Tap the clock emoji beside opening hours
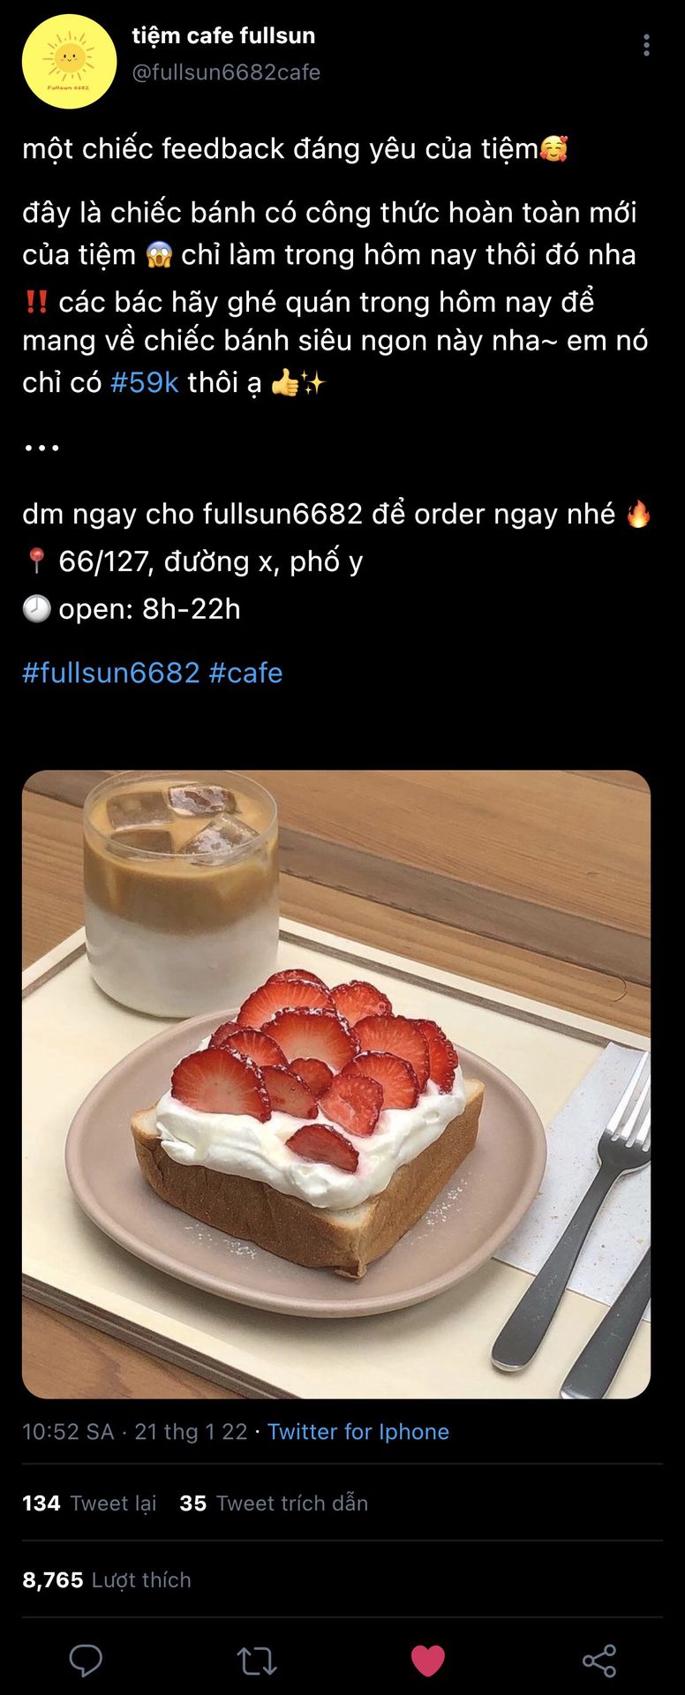Viewport: 685px width, 1695px height. [x=36, y=608]
